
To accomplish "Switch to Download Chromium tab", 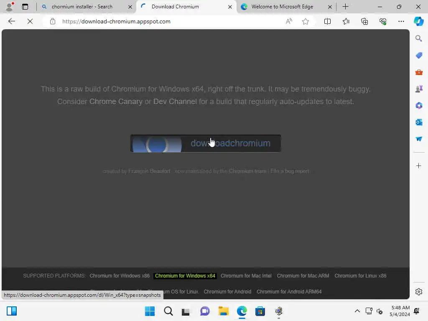I will [175, 7].
